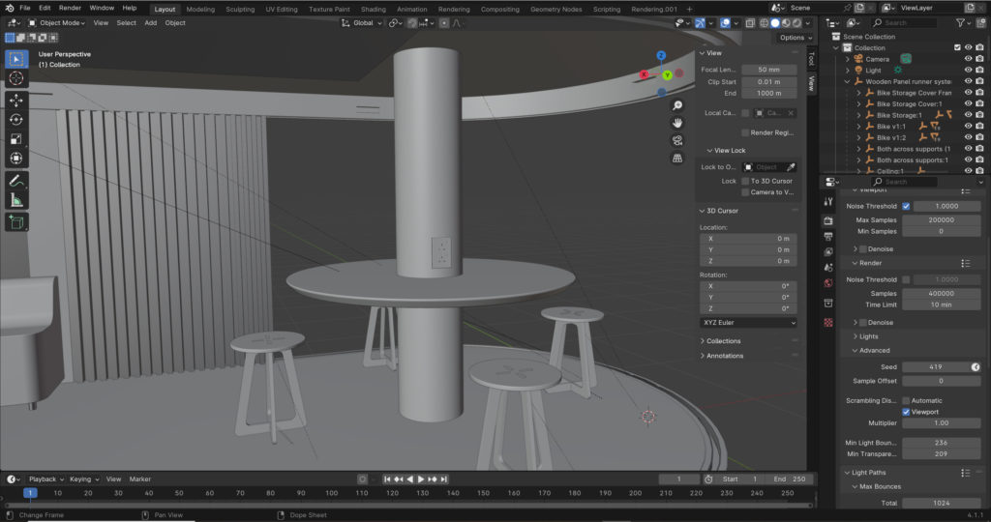Click the Focal Length value slider
This screenshot has height=522, width=991.
[769, 70]
